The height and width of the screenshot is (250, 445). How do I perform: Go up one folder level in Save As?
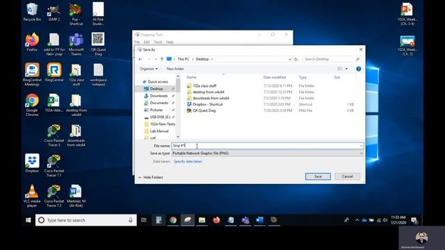[162, 59]
